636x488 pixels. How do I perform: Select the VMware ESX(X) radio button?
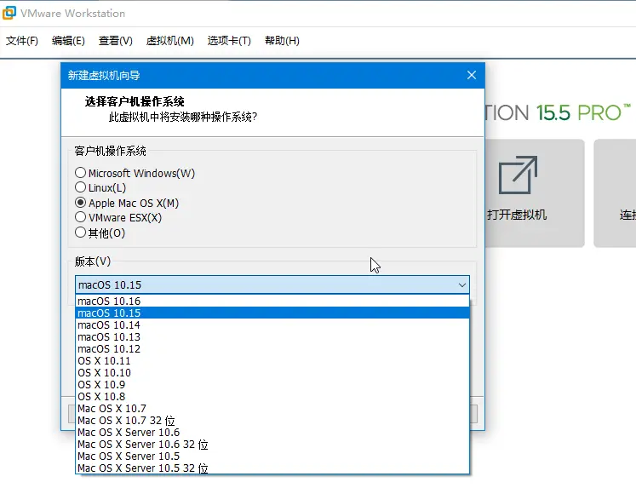tap(80, 217)
